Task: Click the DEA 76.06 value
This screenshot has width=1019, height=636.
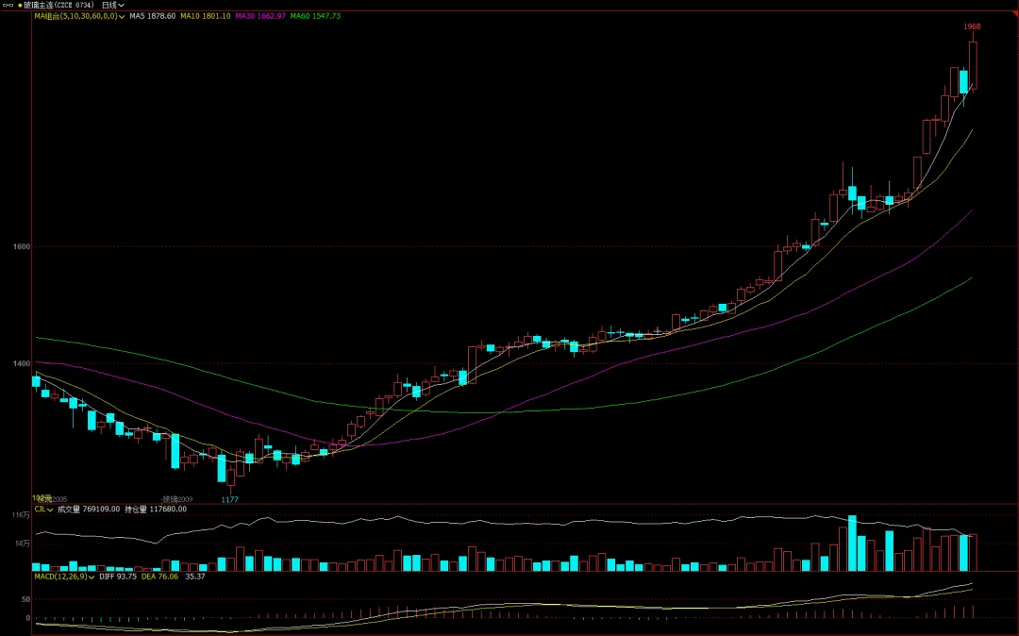Action: 159,577
